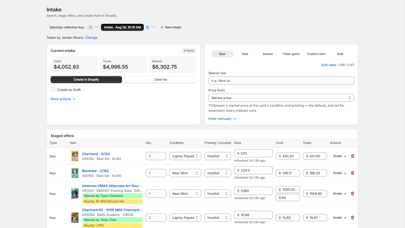405x228 pixels.
Task: Click the Charizard GX trade 19.87 field
Action: (x=315, y=218)
